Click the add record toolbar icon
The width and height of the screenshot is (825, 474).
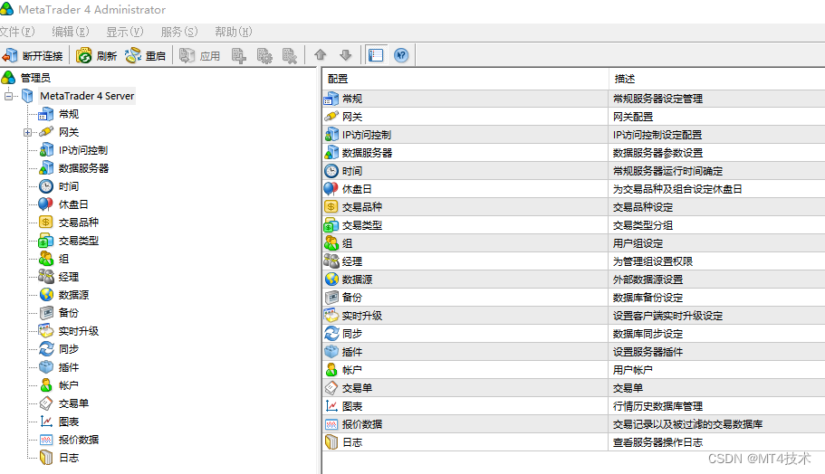(x=239, y=55)
